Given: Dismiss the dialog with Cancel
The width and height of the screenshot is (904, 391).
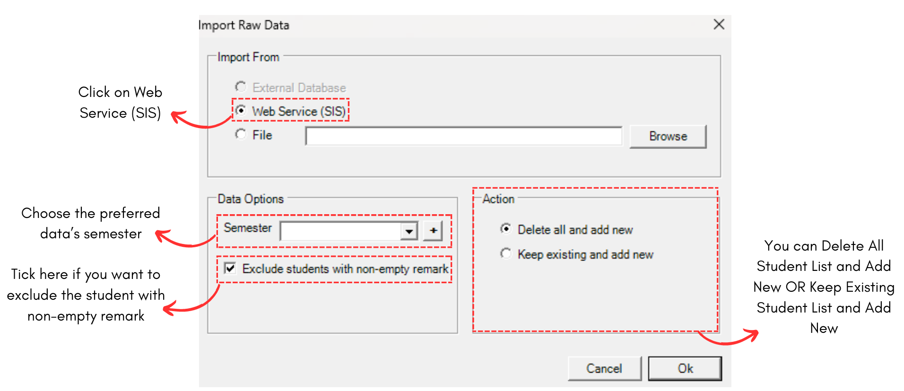Looking at the screenshot, I should coord(604,368).
